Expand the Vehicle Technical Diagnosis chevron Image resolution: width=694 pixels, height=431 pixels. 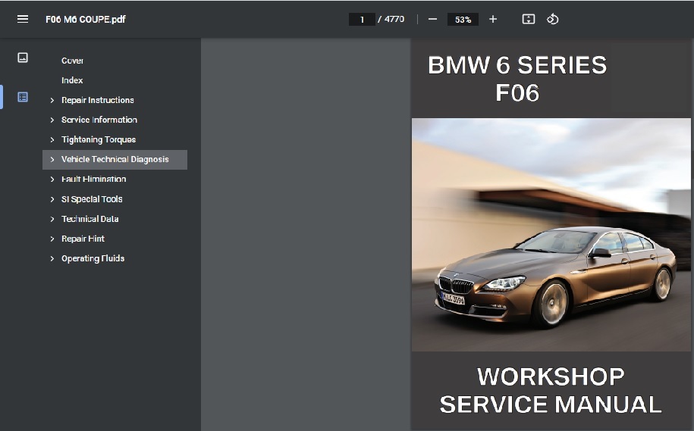[x=52, y=160]
